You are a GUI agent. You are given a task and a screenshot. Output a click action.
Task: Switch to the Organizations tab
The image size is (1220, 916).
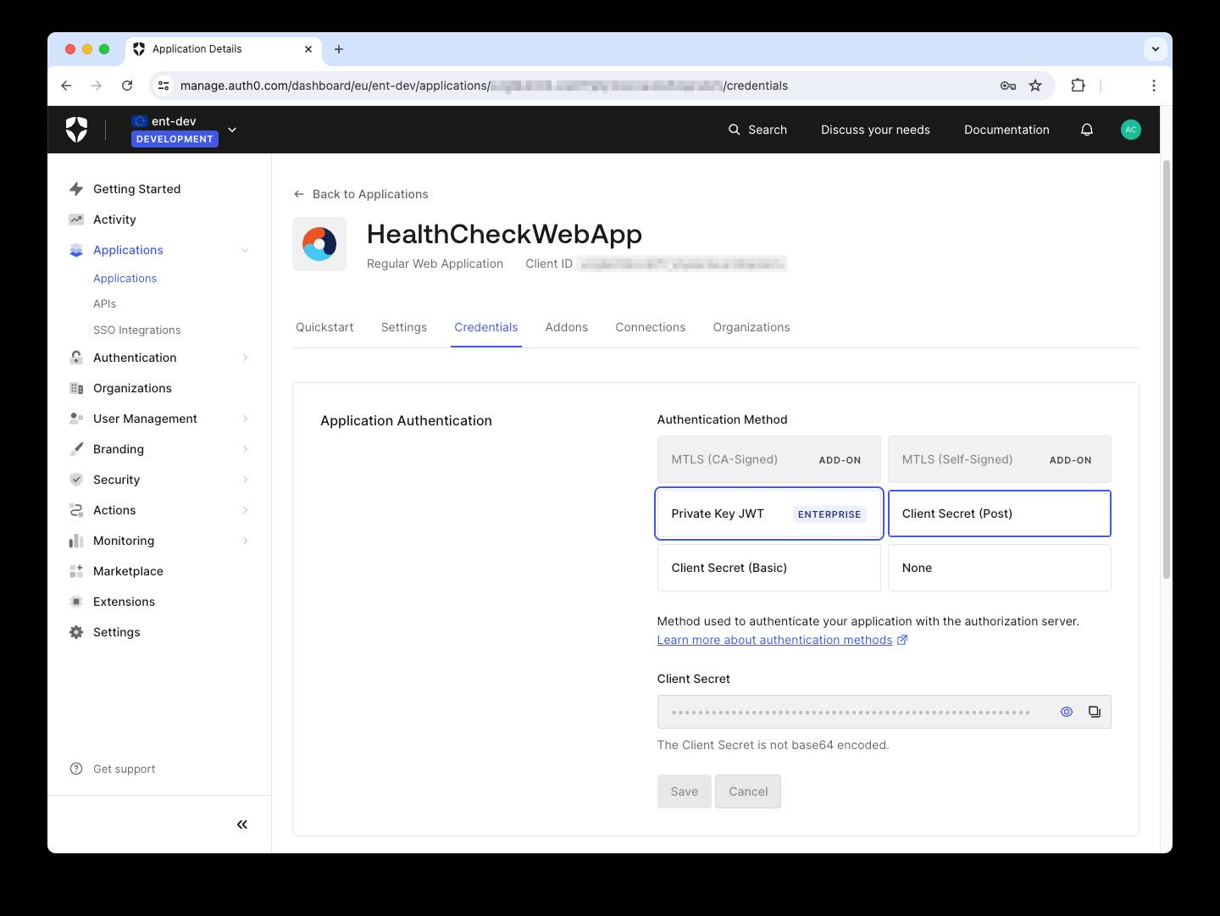pos(751,327)
